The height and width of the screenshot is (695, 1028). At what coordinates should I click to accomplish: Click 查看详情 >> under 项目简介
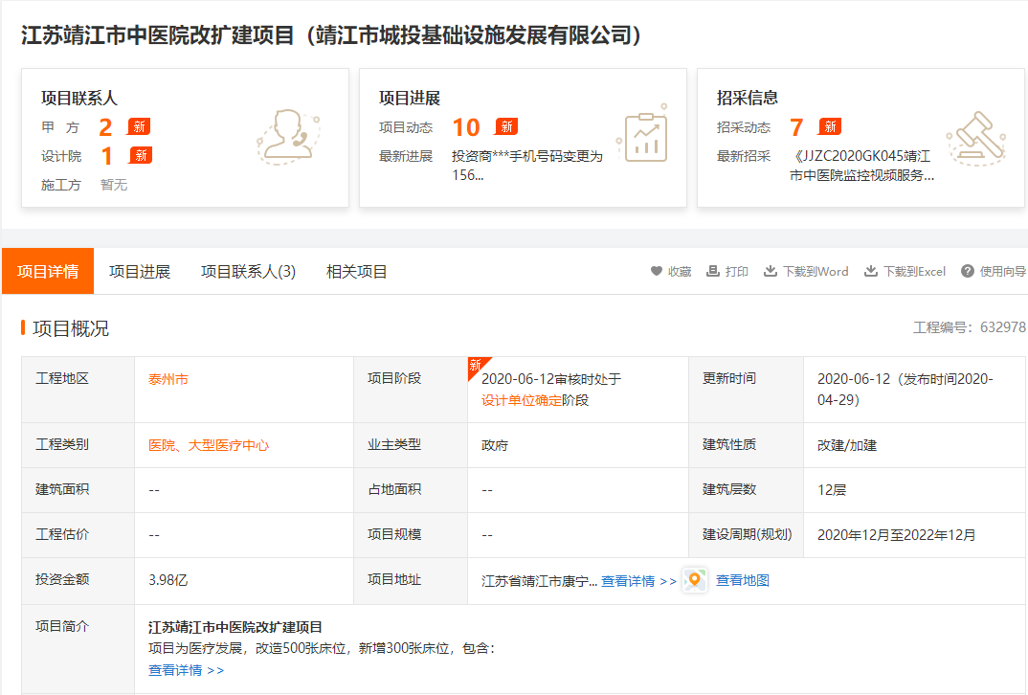click(x=187, y=670)
